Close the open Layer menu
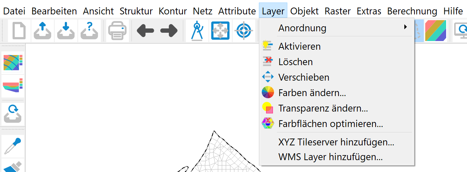 click(x=273, y=11)
